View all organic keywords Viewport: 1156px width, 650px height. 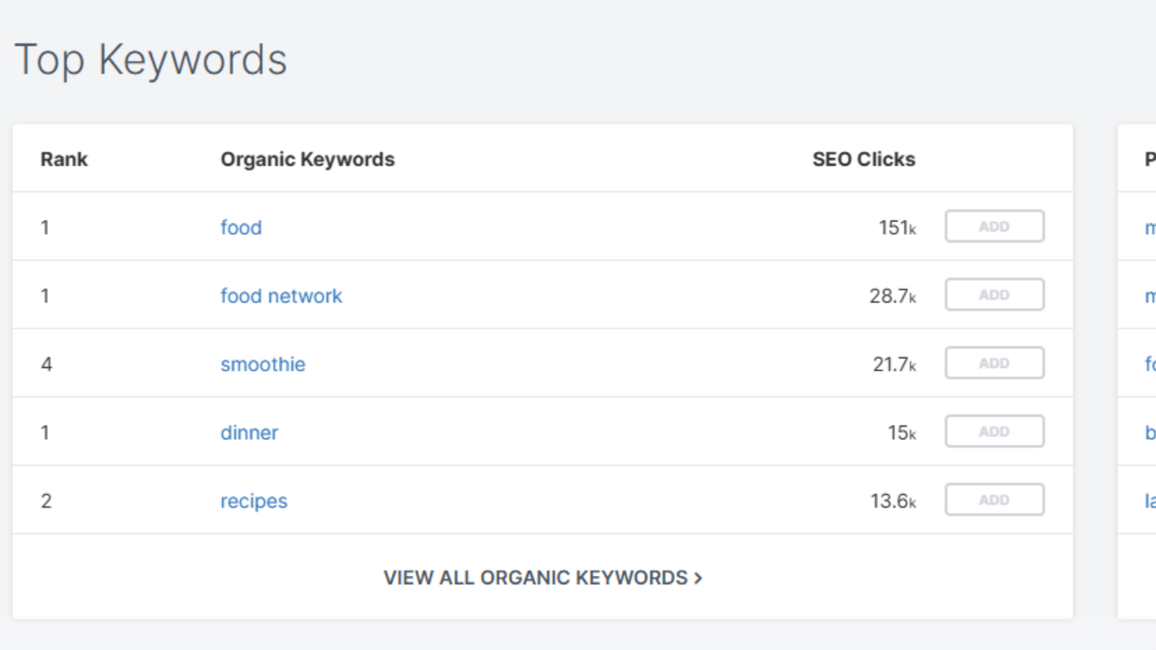(x=543, y=578)
